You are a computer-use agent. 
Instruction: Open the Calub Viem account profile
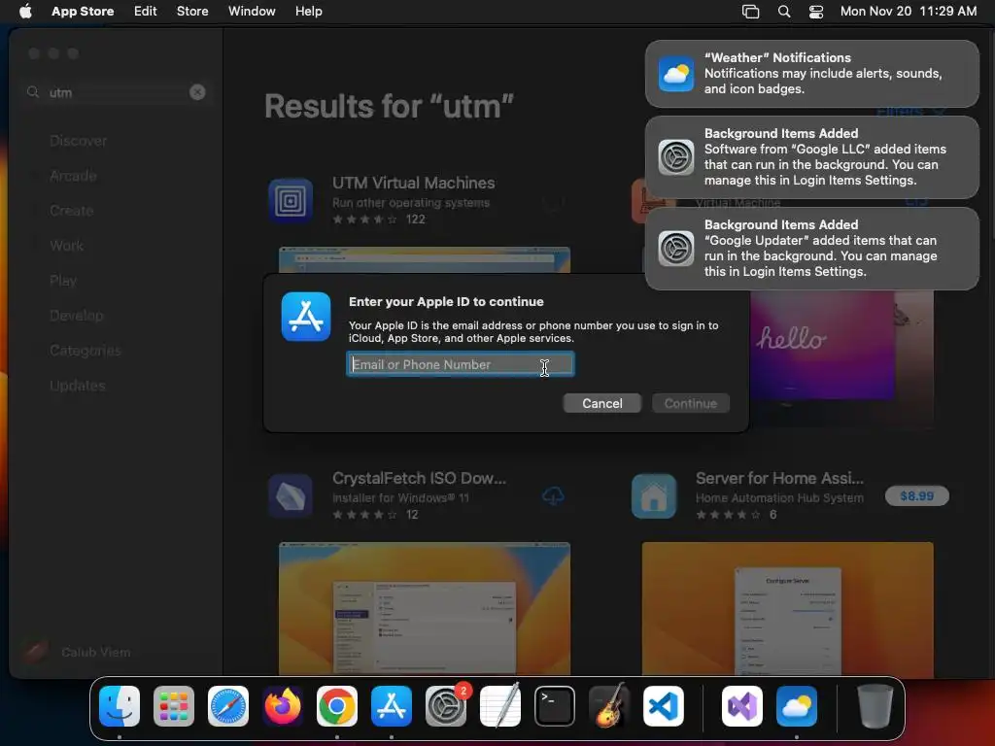(x=78, y=652)
